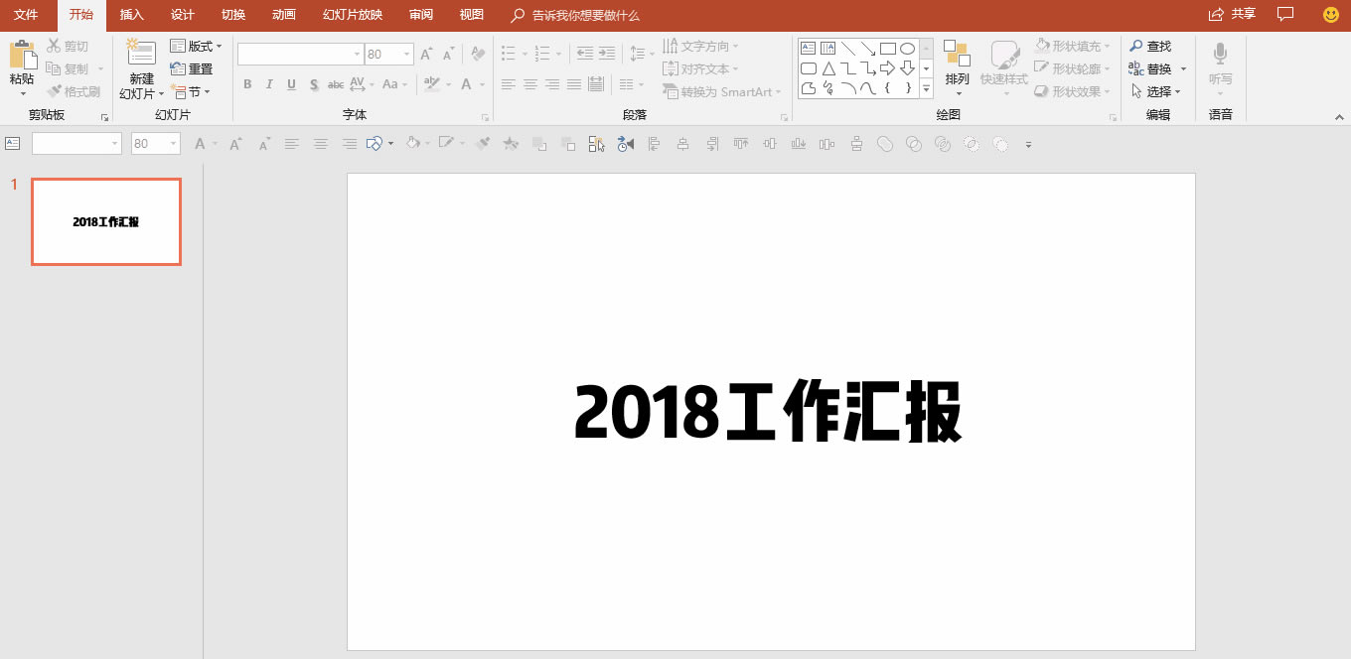Select the Format Painter tool
1351x659 pixels.
[x=75, y=90]
